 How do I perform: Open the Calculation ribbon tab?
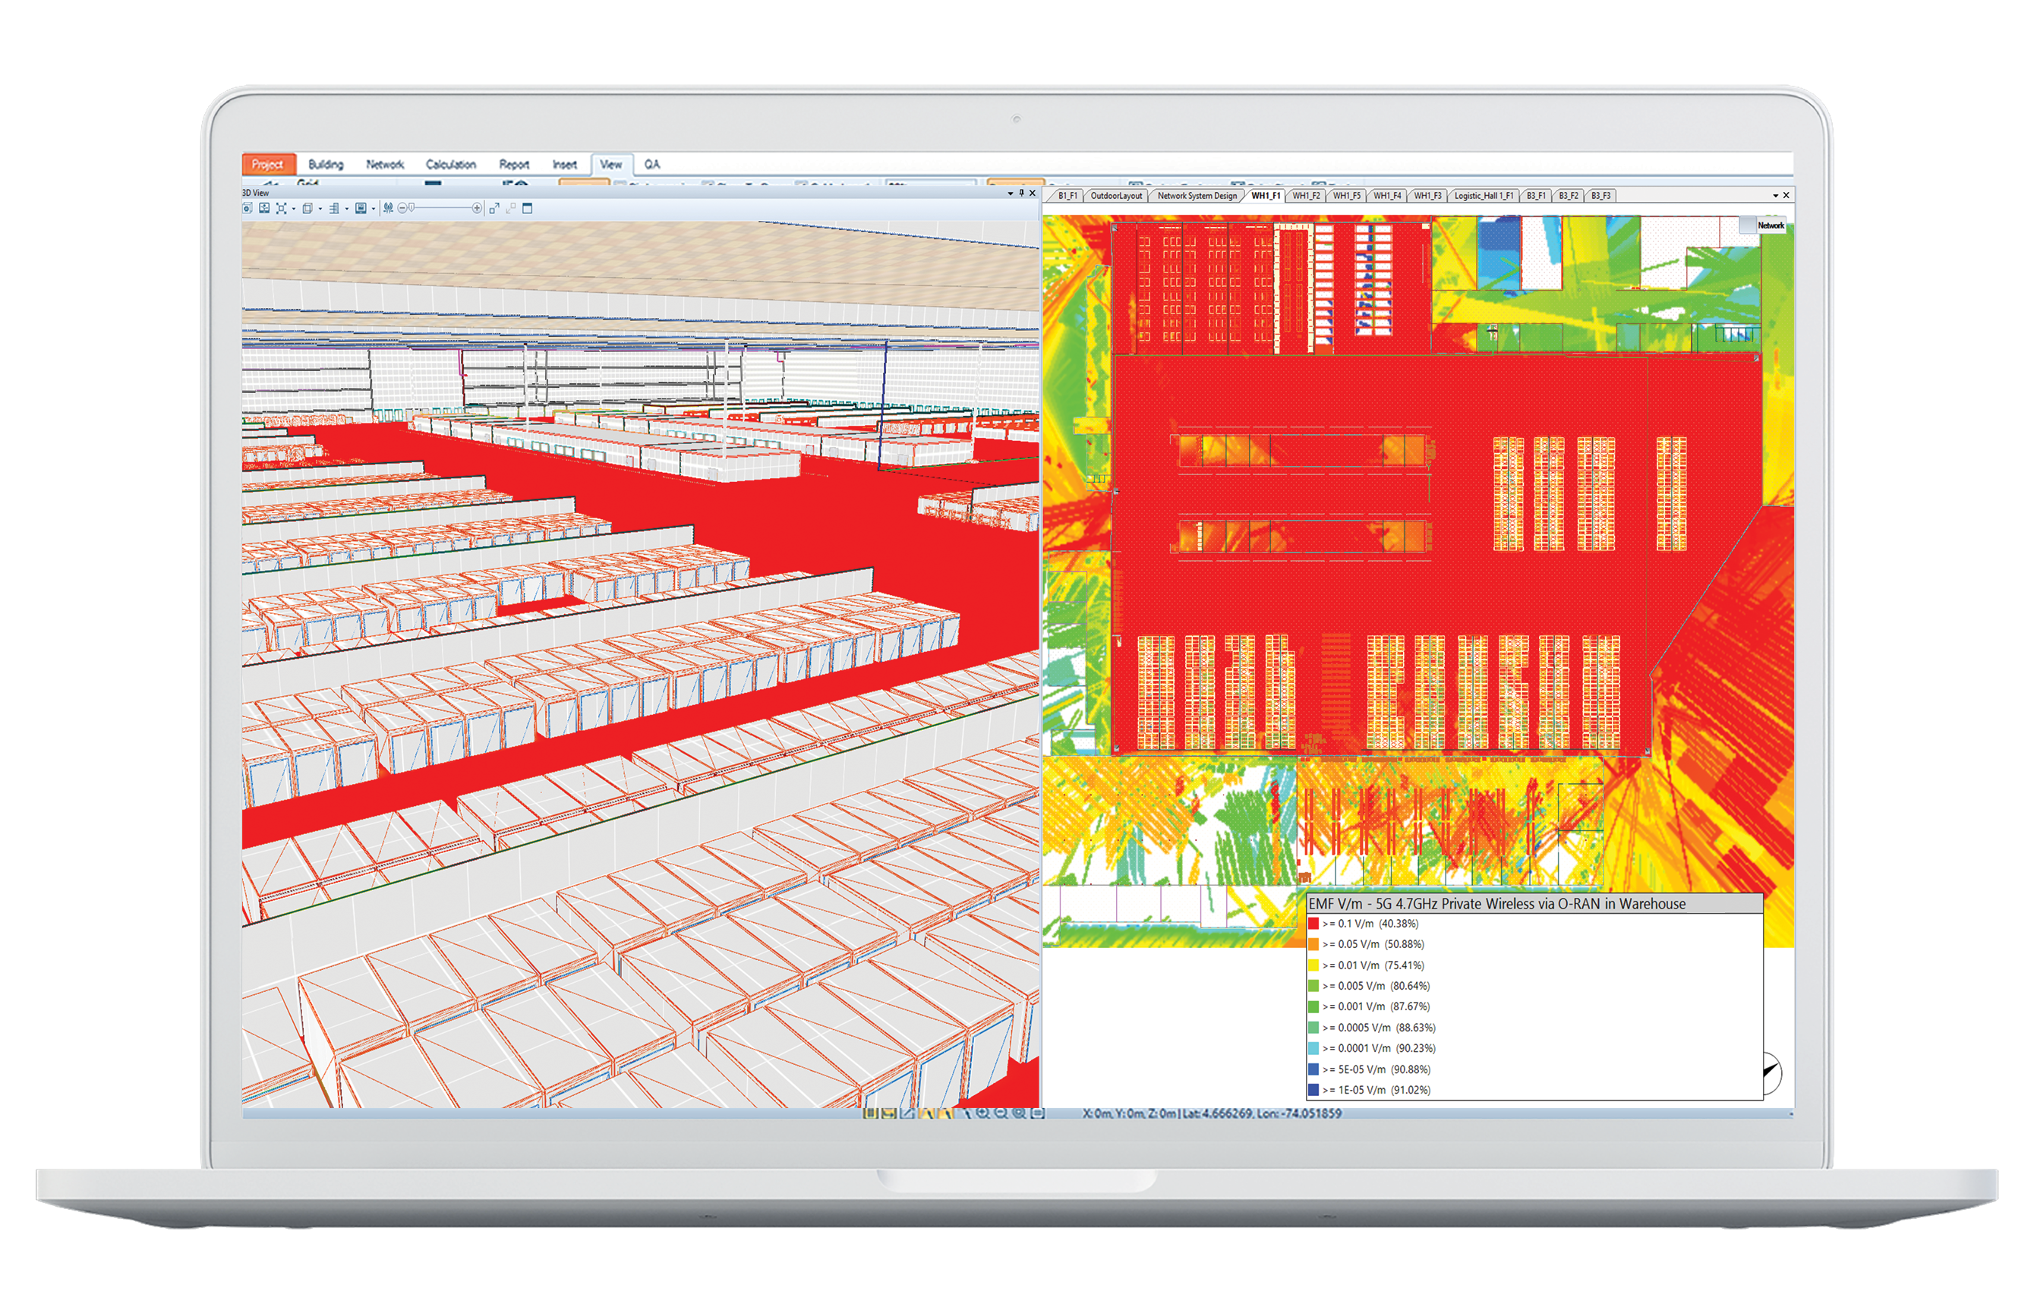click(x=450, y=164)
